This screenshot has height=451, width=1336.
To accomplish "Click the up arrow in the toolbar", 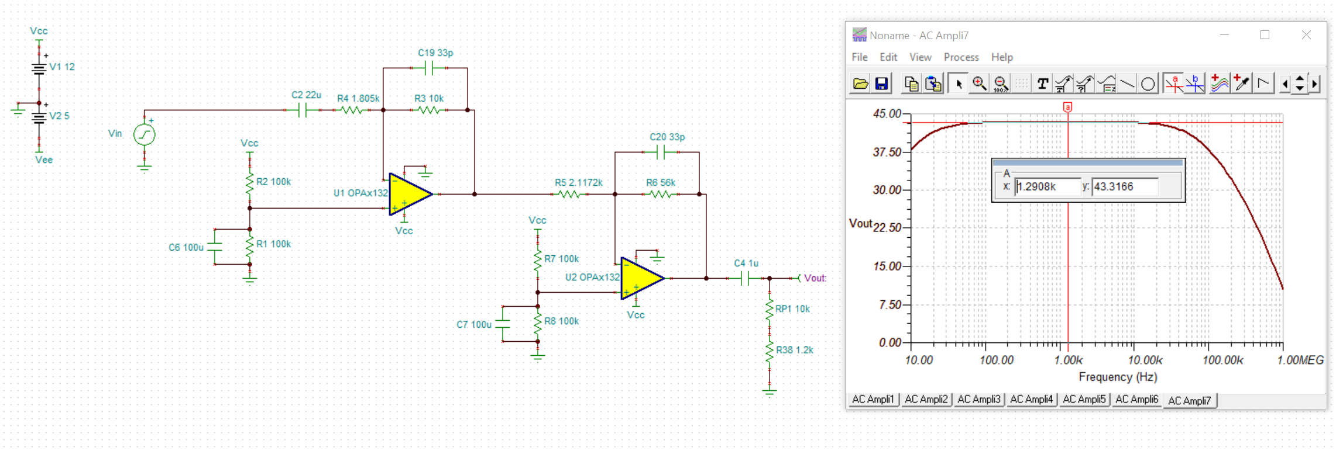I will point(1300,79).
